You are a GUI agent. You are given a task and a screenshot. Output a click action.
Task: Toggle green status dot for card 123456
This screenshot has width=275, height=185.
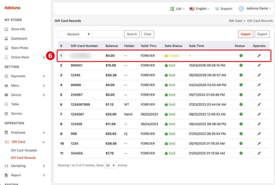tap(241, 124)
